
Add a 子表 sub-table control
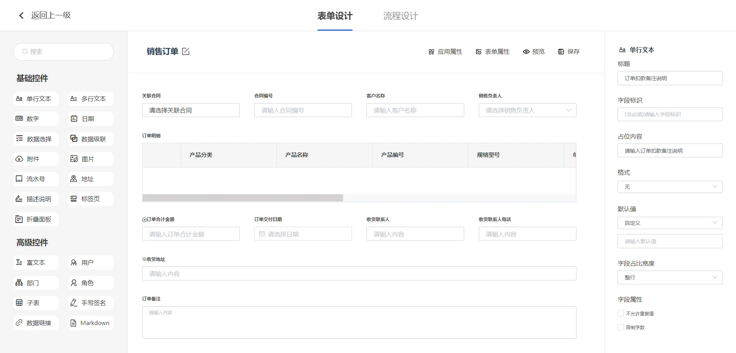click(x=36, y=303)
